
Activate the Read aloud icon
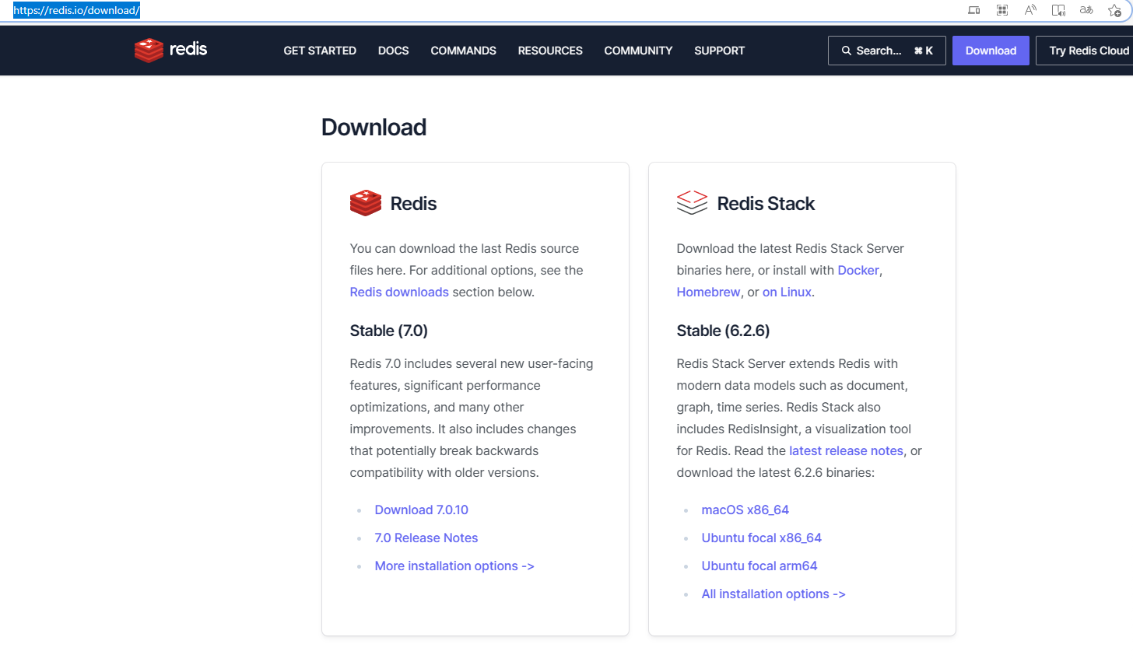pyautogui.click(x=1030, y=10)
